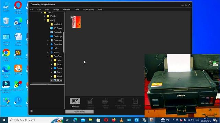Expand the Music folder arrow
The height and width of the screenshot is (123, 220).
pyautogui.click(x=48, y=52)
